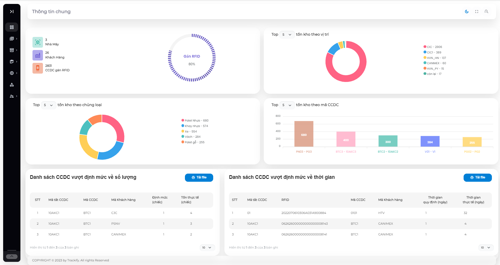Expand the documents sidebar menu chevron
The height and width of the screenshot is (265, 500).
coord(17,38)
